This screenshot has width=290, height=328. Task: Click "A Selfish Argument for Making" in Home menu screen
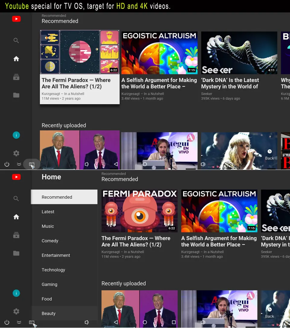[219, 238]
